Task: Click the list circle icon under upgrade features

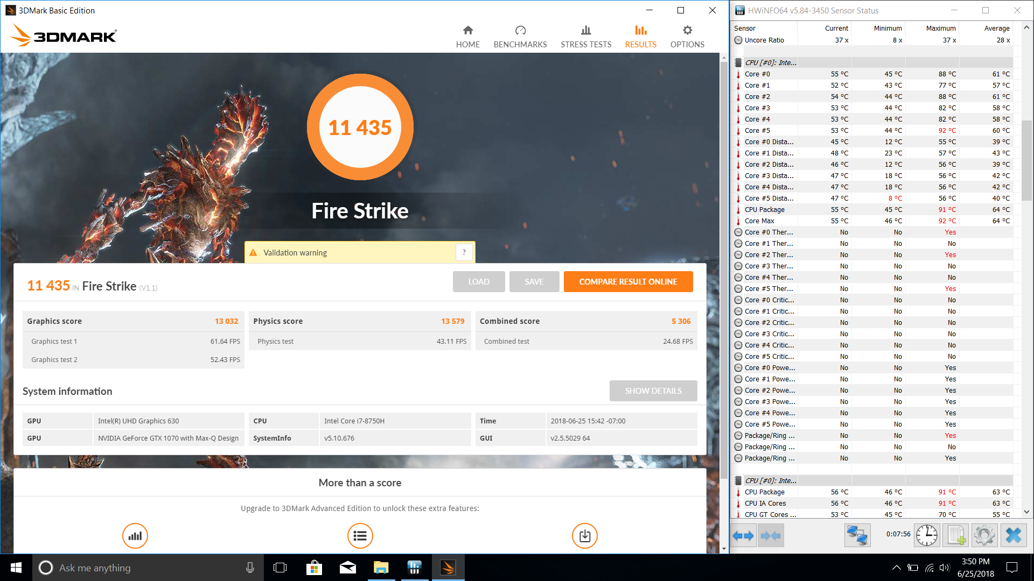Action: click(x=360, y=536)
